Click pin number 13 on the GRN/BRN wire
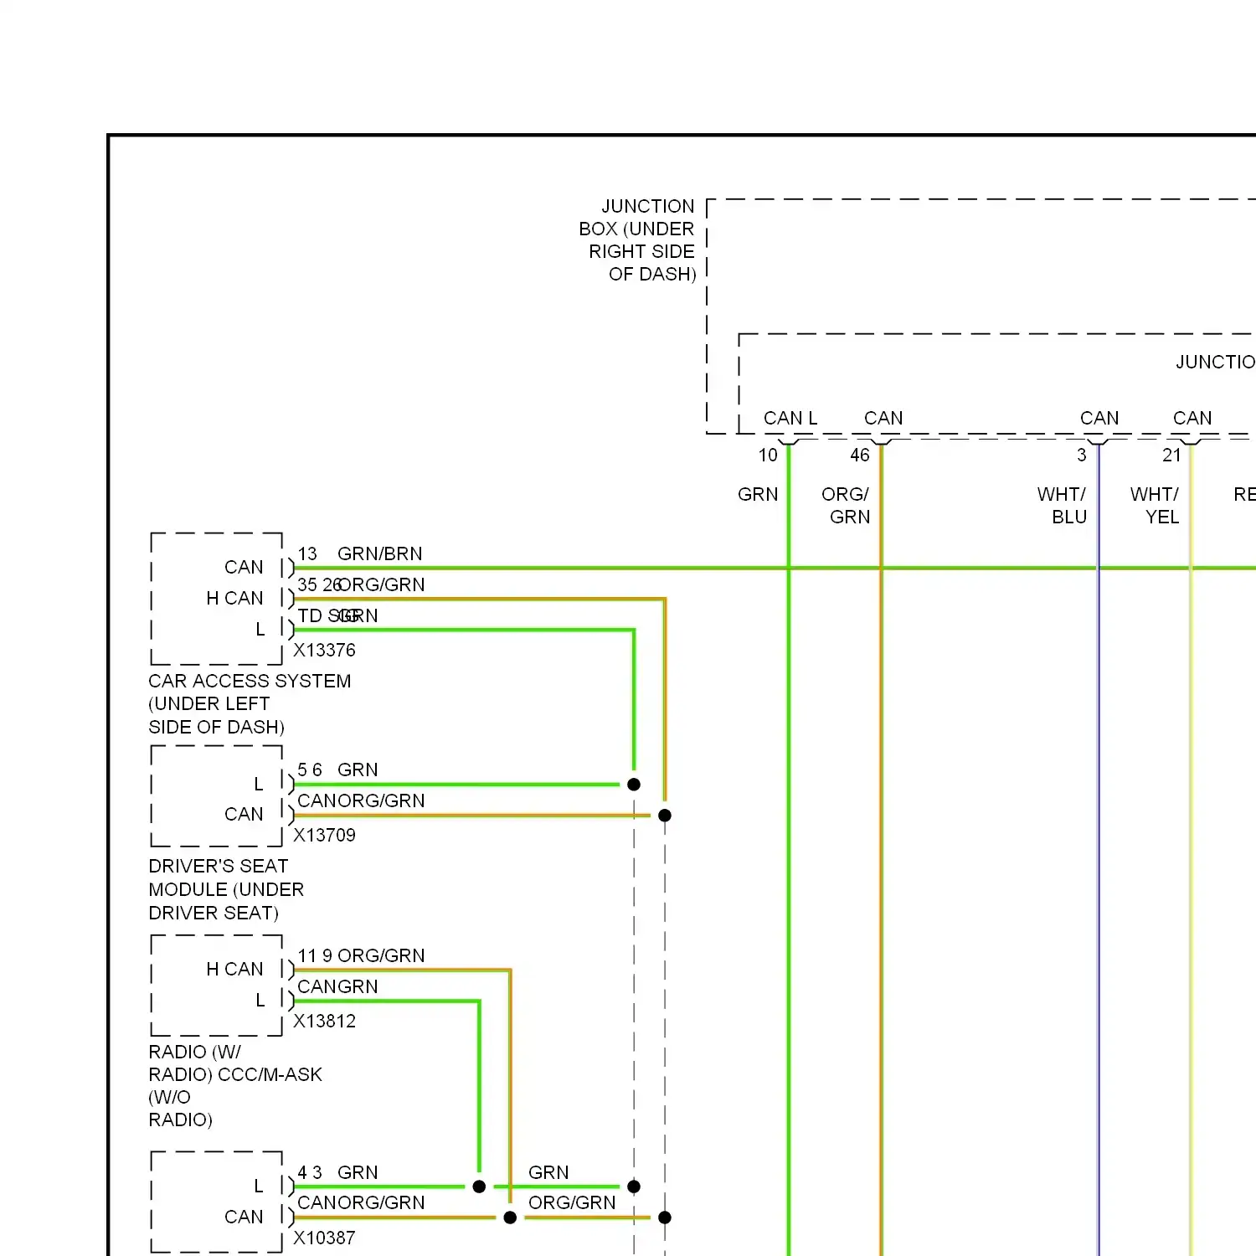The image size is (1256, 1256). [x=307, y=554]
